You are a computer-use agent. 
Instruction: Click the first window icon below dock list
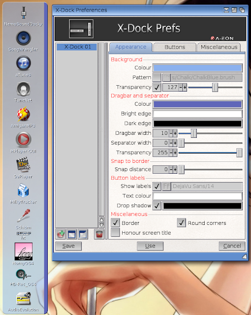click(x=72, y=234)
